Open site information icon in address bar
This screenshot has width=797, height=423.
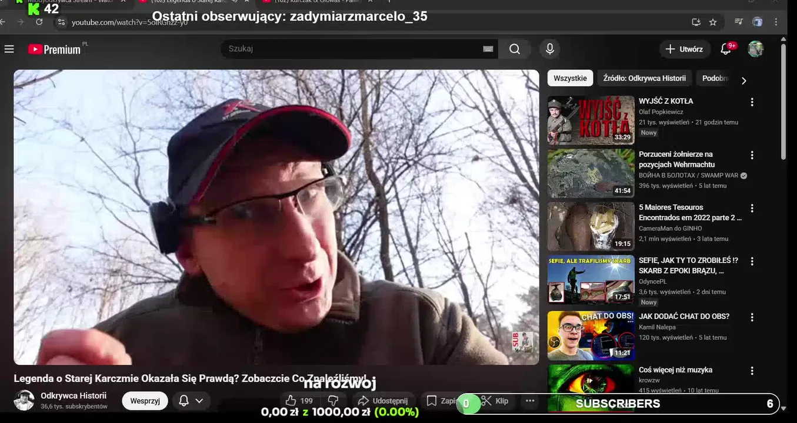click(61, 22)
